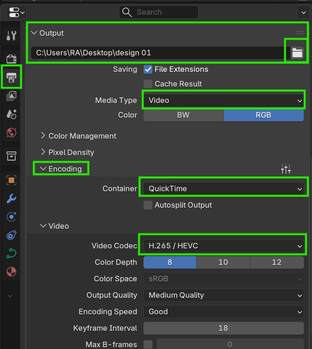Open the Encoding presets icon
The width and height of the screenshot is (312, 349).
[x=286, y=169]
